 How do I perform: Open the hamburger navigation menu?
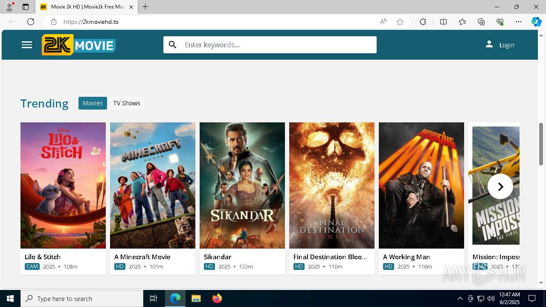pos(27,45)
